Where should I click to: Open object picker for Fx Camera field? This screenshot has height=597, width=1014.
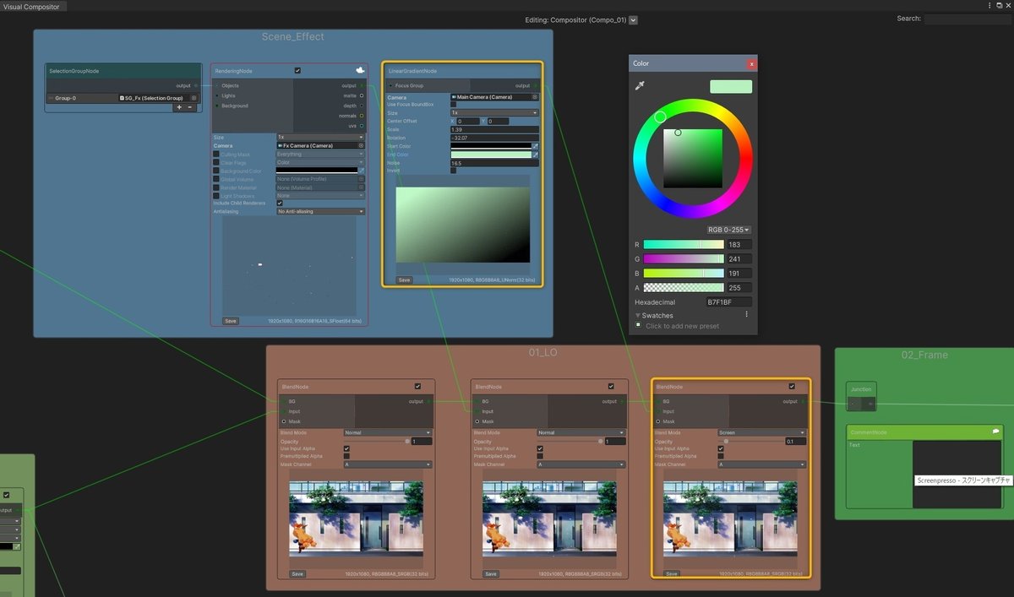[x=361, y=145]
